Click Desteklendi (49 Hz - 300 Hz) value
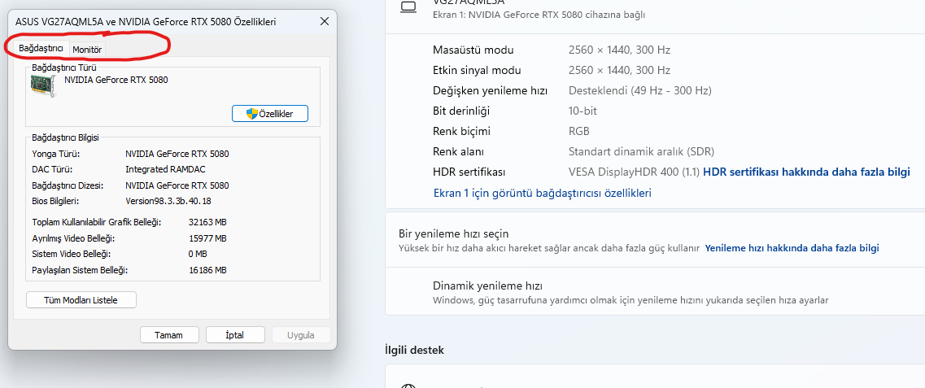The image size is (925, 388). pyautogui.click(x=640, y=91)
